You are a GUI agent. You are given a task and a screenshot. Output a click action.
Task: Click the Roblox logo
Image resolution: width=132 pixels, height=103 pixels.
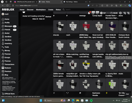coord(8,9)
